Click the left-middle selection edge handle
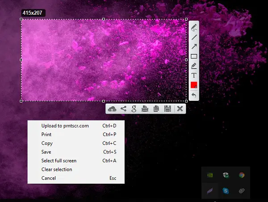Image resolution: width=268 pixels, height=202 pixels. coord(21,60)
